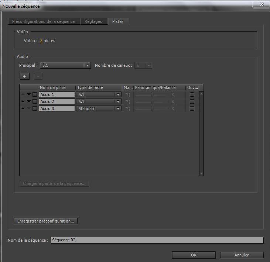Switch to the Réglages tab
This screenshot has width=270, height=262.
[x=93, y=21]
